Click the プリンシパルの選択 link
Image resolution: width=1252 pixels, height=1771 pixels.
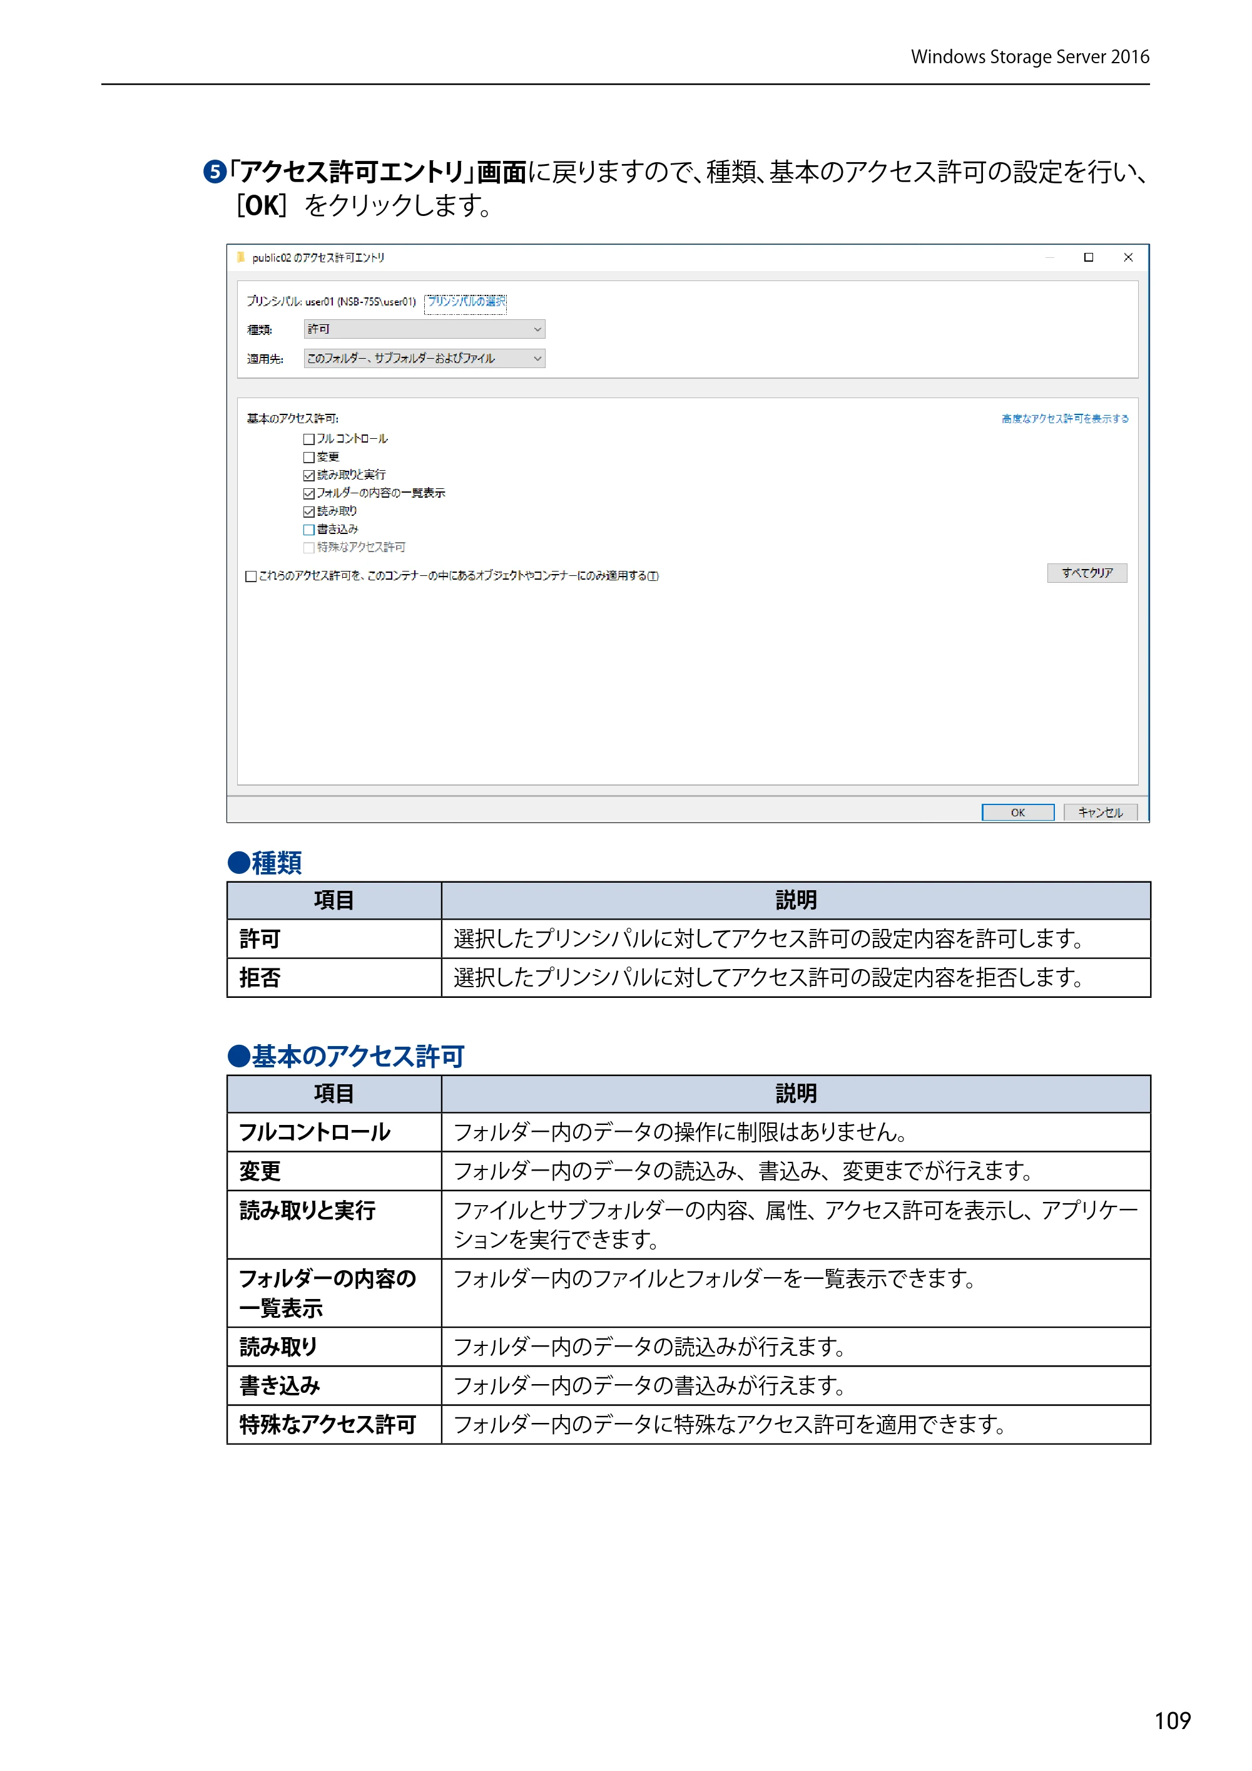click(466, 302)
